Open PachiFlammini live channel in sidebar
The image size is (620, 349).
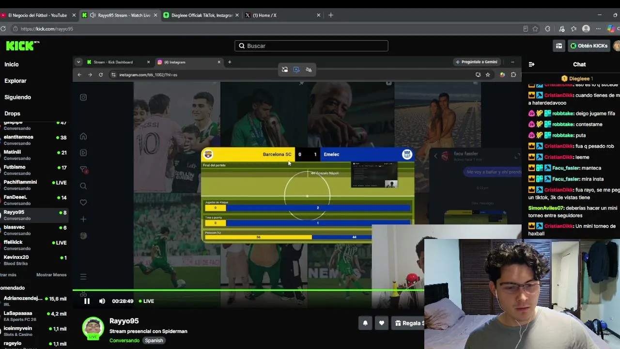pyautogui.click(x=34, y=185)
